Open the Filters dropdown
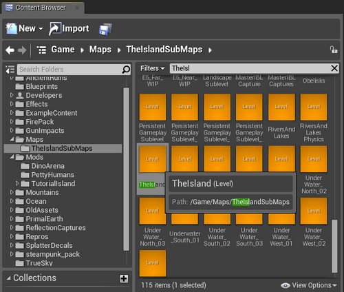Image resolution: width=344 pixels, height=292 pixels. click(153, 68)
